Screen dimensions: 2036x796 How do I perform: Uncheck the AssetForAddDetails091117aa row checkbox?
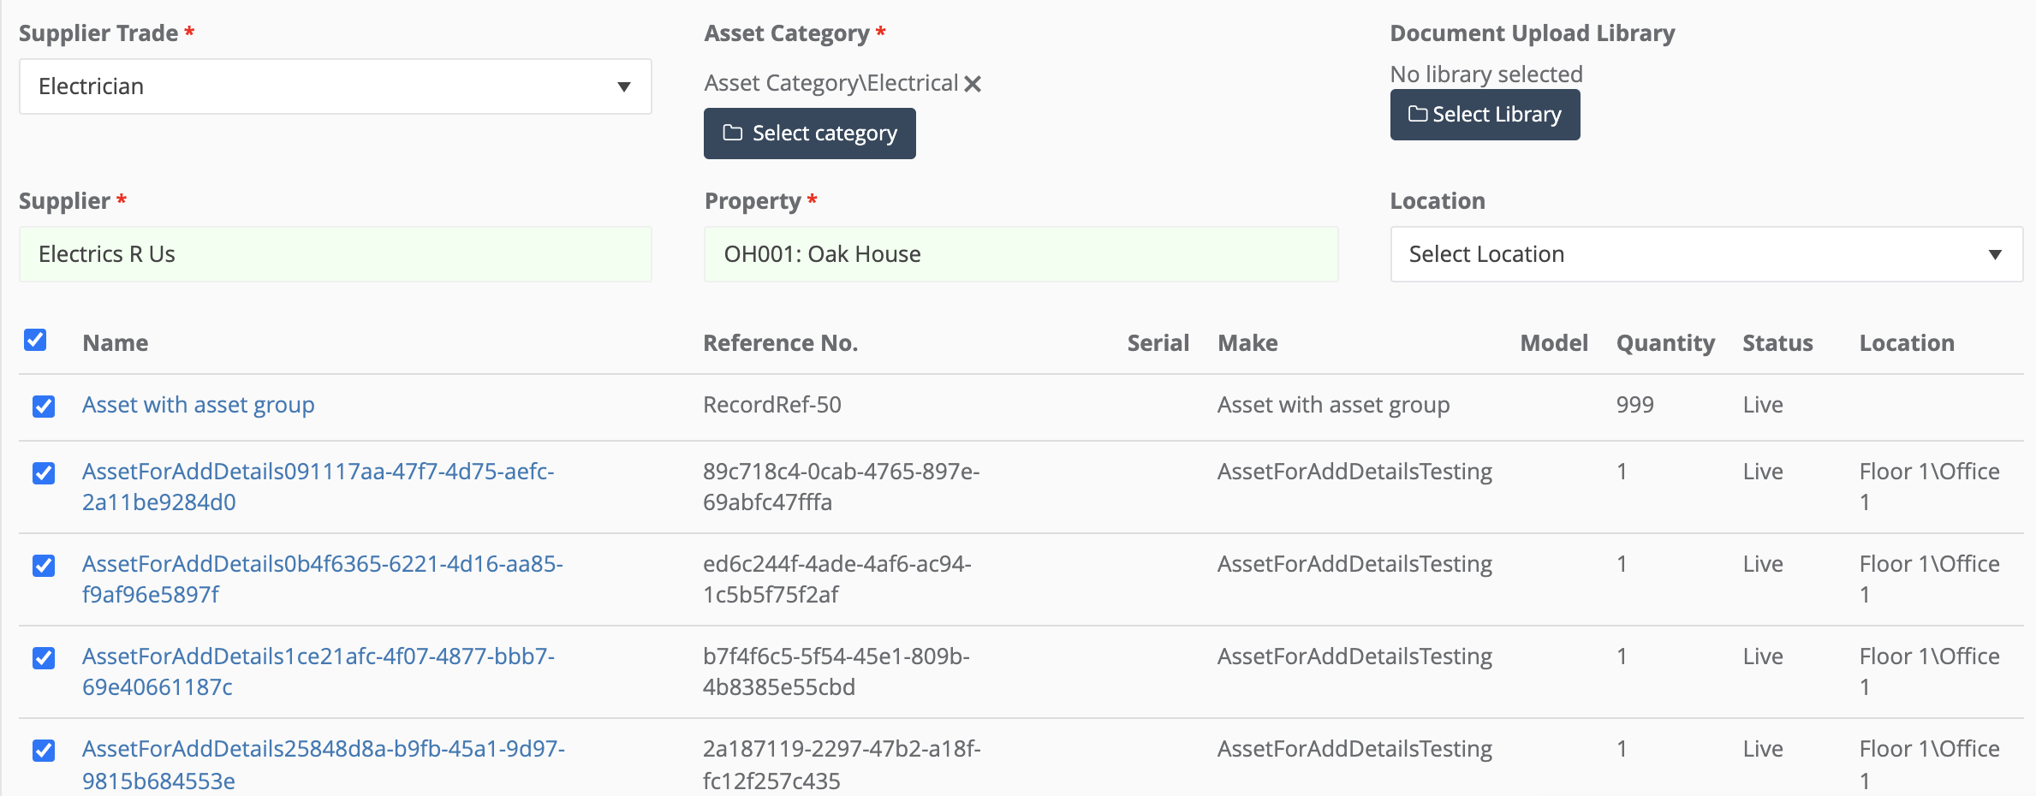(44, 472)
